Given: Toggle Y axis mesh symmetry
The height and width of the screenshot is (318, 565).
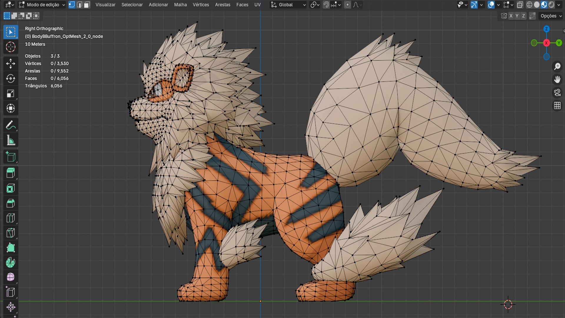Looking at the screenshot, I should 517,16.
